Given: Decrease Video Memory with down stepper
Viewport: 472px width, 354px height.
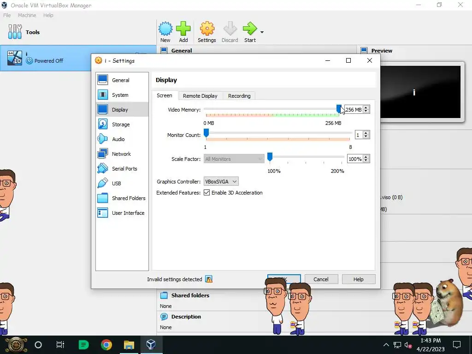Looking at the screenshot, I should [366, 112].
